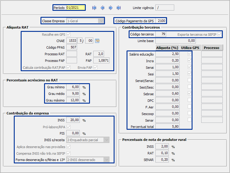The image size is (230, 173).
Task: Expand INSS s/receita dropdown
Action: pos(106,140)
